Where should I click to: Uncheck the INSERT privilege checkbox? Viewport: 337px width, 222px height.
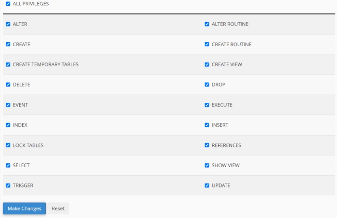click(x=207, y=125)
